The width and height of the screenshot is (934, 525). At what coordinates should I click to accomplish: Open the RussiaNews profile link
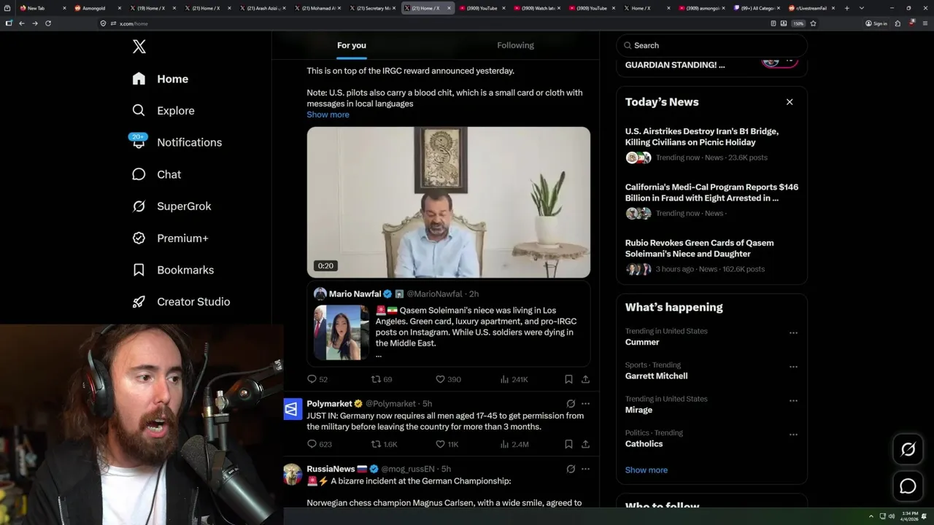click(331, 469)
